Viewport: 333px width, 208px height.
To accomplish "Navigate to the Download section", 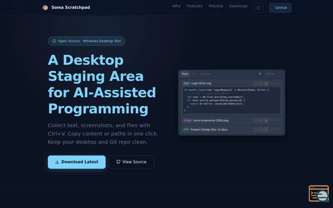I will pos(238,6).
